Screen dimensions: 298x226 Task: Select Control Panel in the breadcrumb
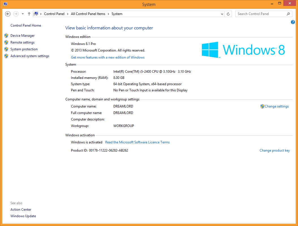[x=54, y=14]
